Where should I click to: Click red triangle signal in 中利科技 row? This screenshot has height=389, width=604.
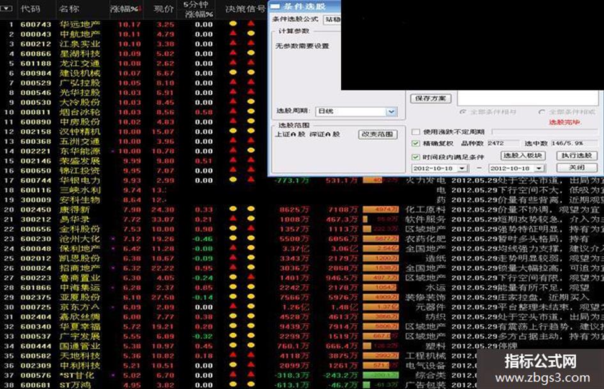[251, 364]
